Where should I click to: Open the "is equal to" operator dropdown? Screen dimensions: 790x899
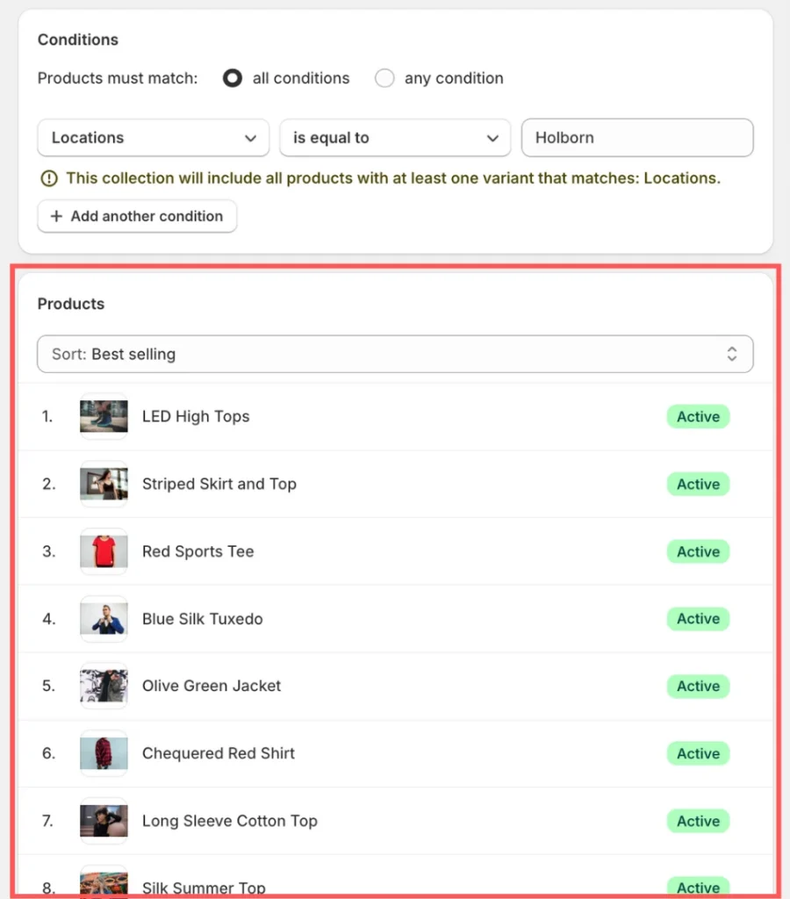coord(395,138)
